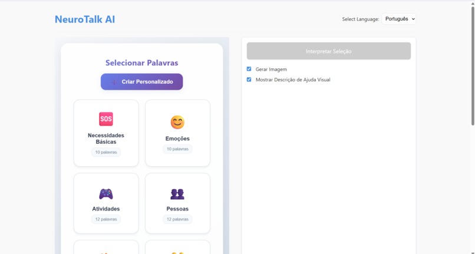Click the game controller icon for Atividades
Viewport: 475px width, 254px height.
tap(106, 194)
